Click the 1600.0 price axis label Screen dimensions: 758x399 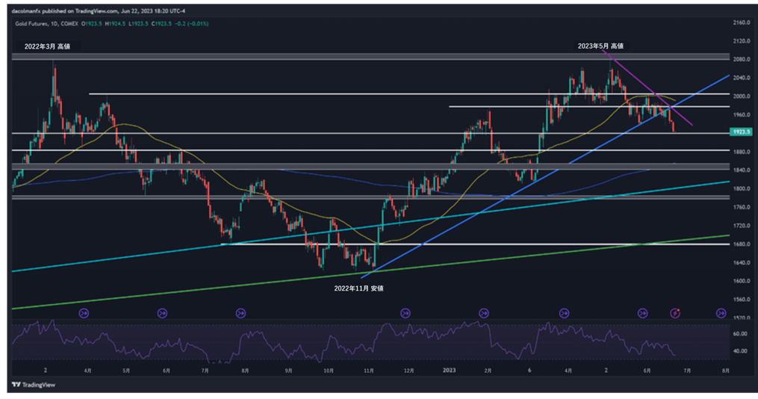coord(741,281)
